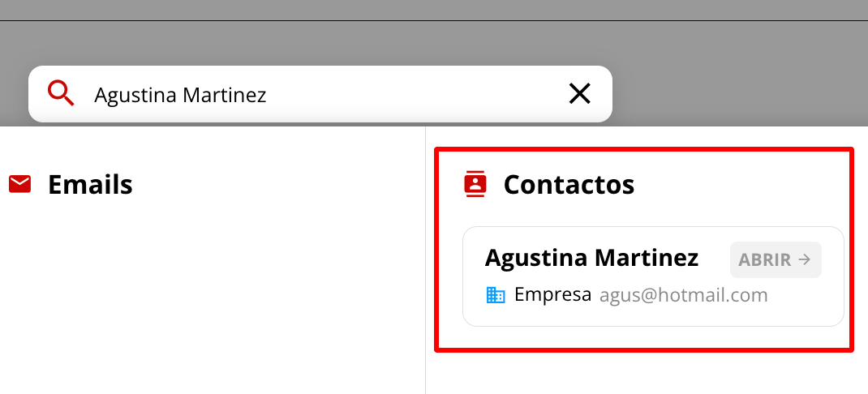The height and width of the screenshot is (394, 868).
Task: Click the arrow inside the ABRIR button
Action: 805,259
